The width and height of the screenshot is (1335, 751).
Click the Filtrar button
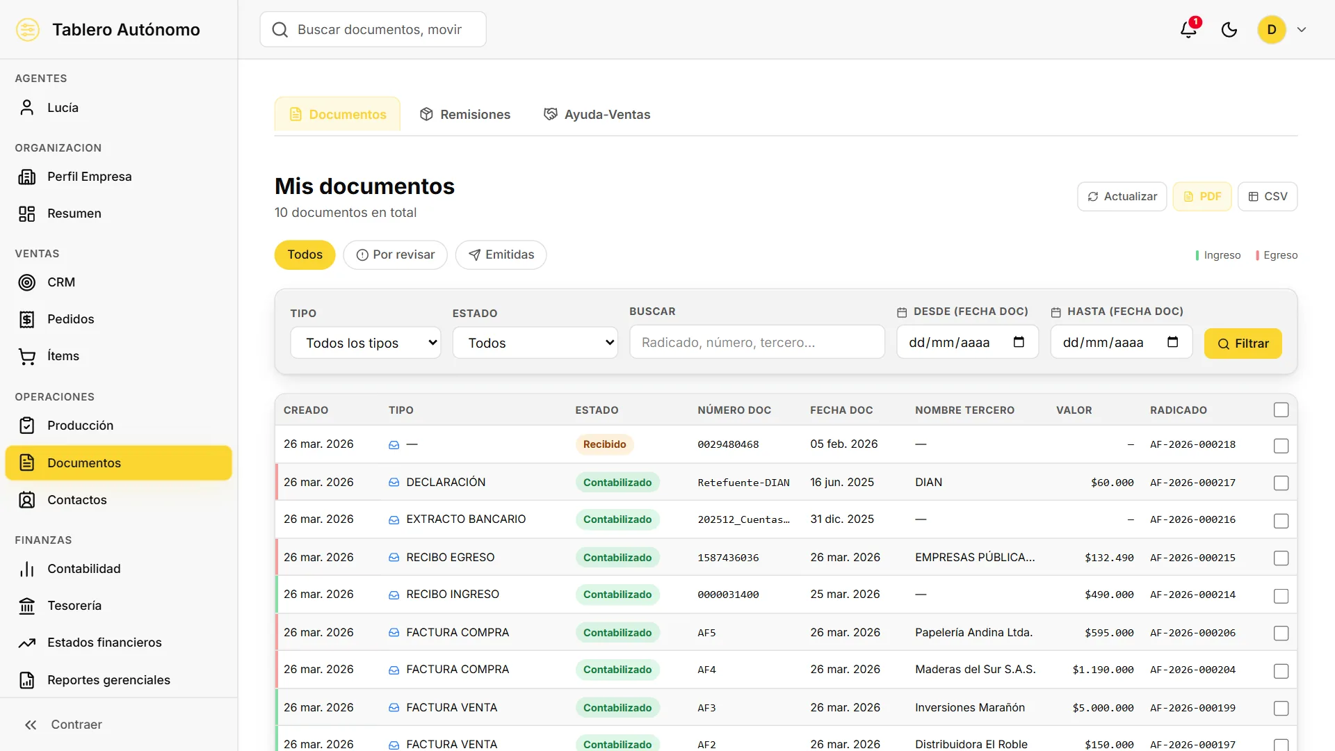pos(1243,344)
